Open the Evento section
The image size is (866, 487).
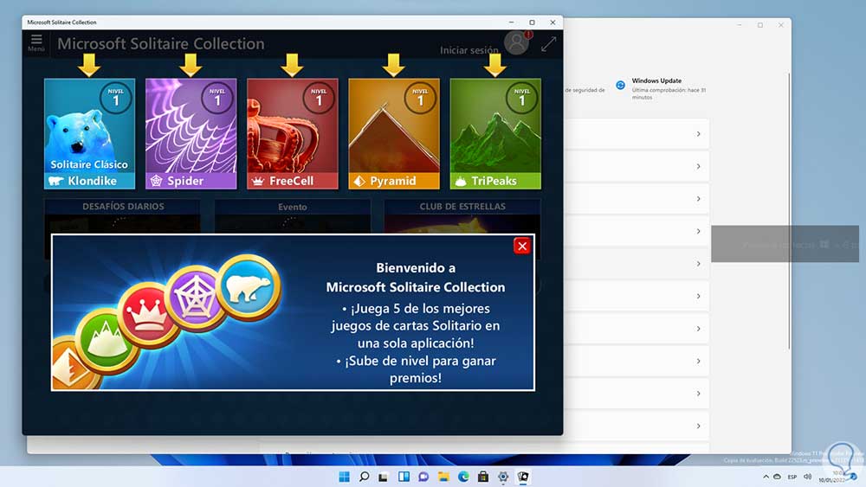(292, 206)
